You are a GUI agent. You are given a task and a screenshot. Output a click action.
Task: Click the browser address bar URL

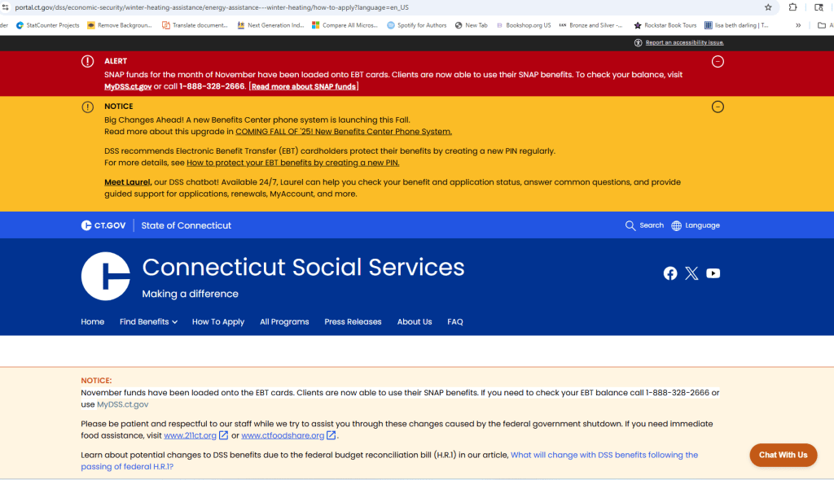pyautogui.click(x=212, y=7)
